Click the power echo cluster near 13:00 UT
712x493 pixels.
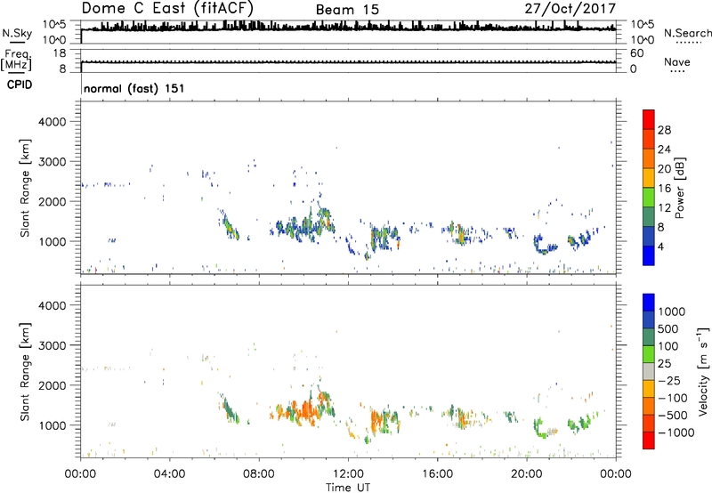[x=385, y=237]
